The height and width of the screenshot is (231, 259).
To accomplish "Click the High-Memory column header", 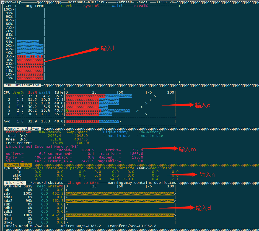I will tap(115, 132).
